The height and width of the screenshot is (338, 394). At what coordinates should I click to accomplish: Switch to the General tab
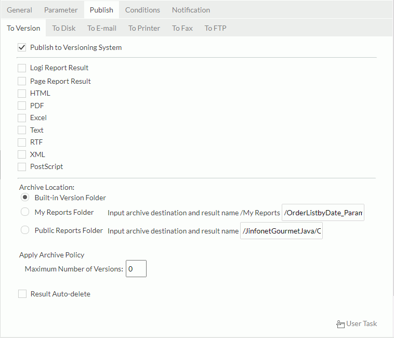point(19,10)
